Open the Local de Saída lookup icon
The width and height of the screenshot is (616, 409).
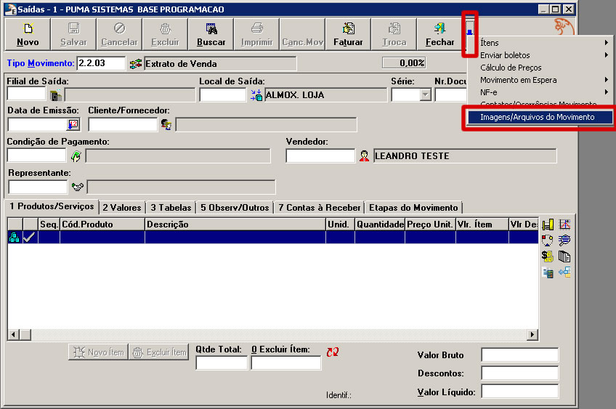256,95
